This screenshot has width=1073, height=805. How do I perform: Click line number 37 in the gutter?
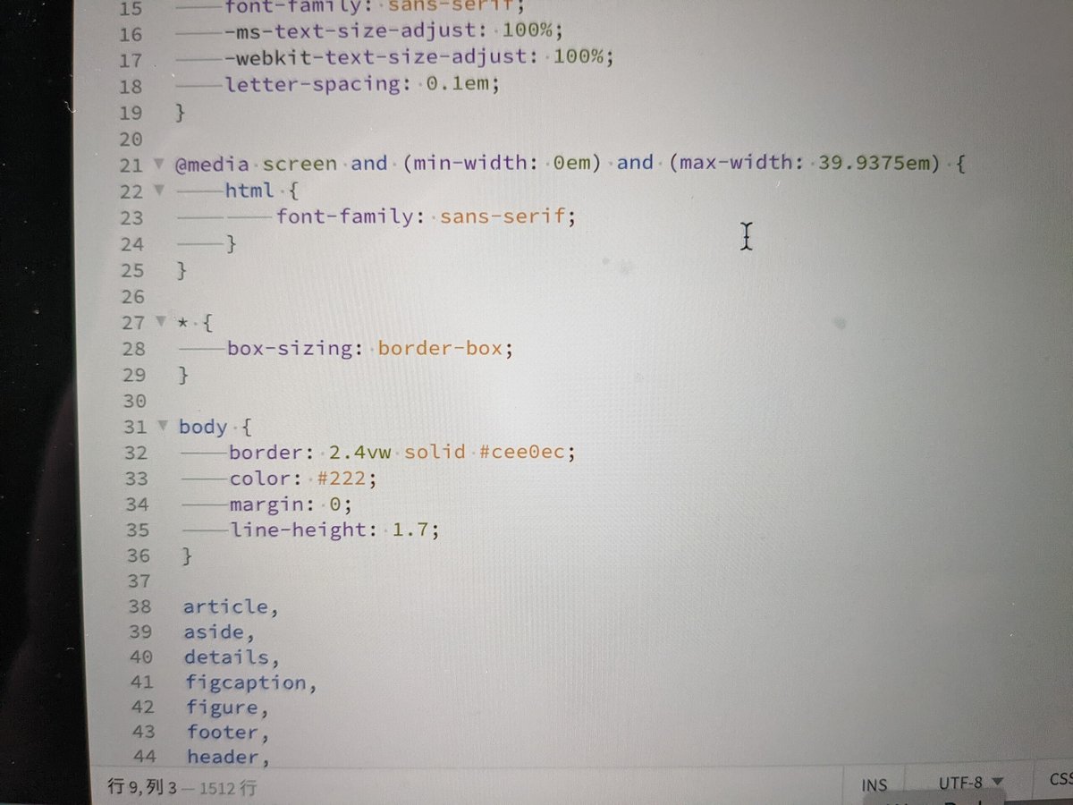click(x=138, y=580)
